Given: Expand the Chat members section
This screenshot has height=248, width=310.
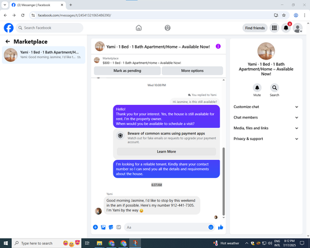Looking at the screenshot, I should pos(266,117).
